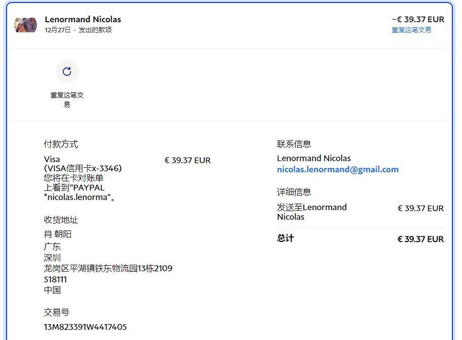Click the Lenormand Nicolas profile avatar
The image size is (462, 340).
click(x=25, y=25)
